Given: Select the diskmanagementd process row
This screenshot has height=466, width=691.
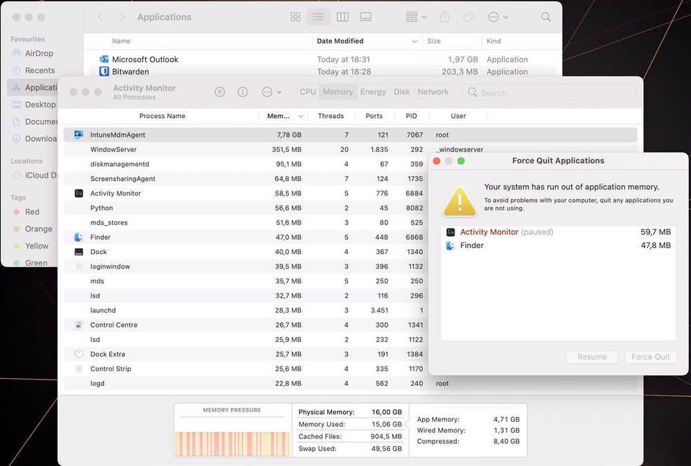Looking at the screenshot, I should point(246,164).
